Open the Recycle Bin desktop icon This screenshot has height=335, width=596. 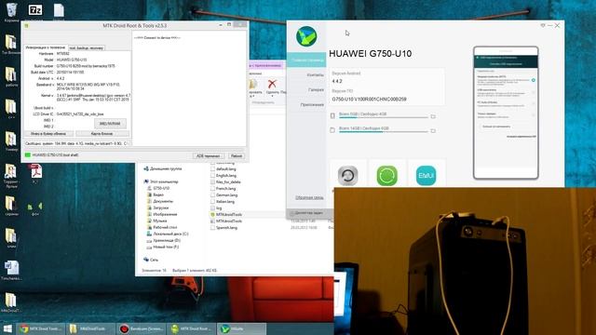[x=11, y=11]
